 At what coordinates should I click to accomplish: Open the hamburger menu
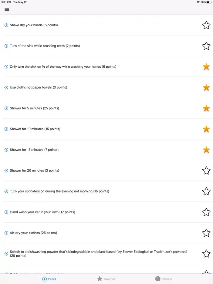tap(7, 9)
